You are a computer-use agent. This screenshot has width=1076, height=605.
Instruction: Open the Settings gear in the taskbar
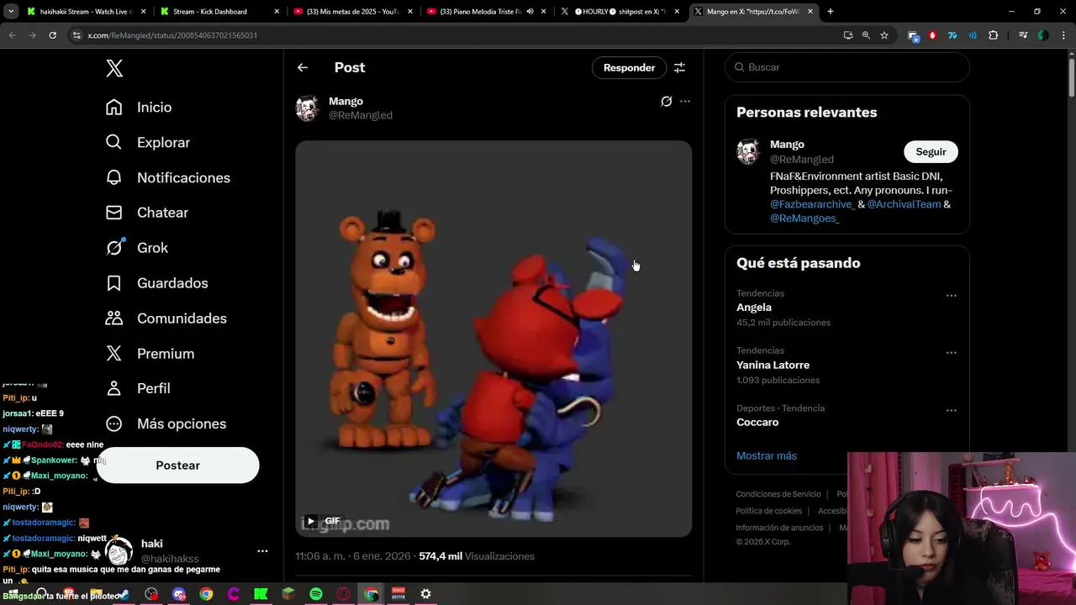426,594
